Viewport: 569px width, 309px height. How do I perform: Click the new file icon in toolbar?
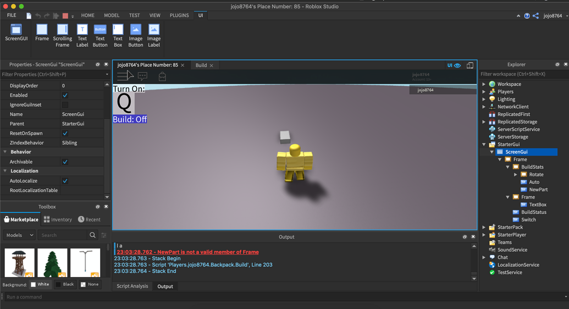pyautogui.click(x=29, y=15)
